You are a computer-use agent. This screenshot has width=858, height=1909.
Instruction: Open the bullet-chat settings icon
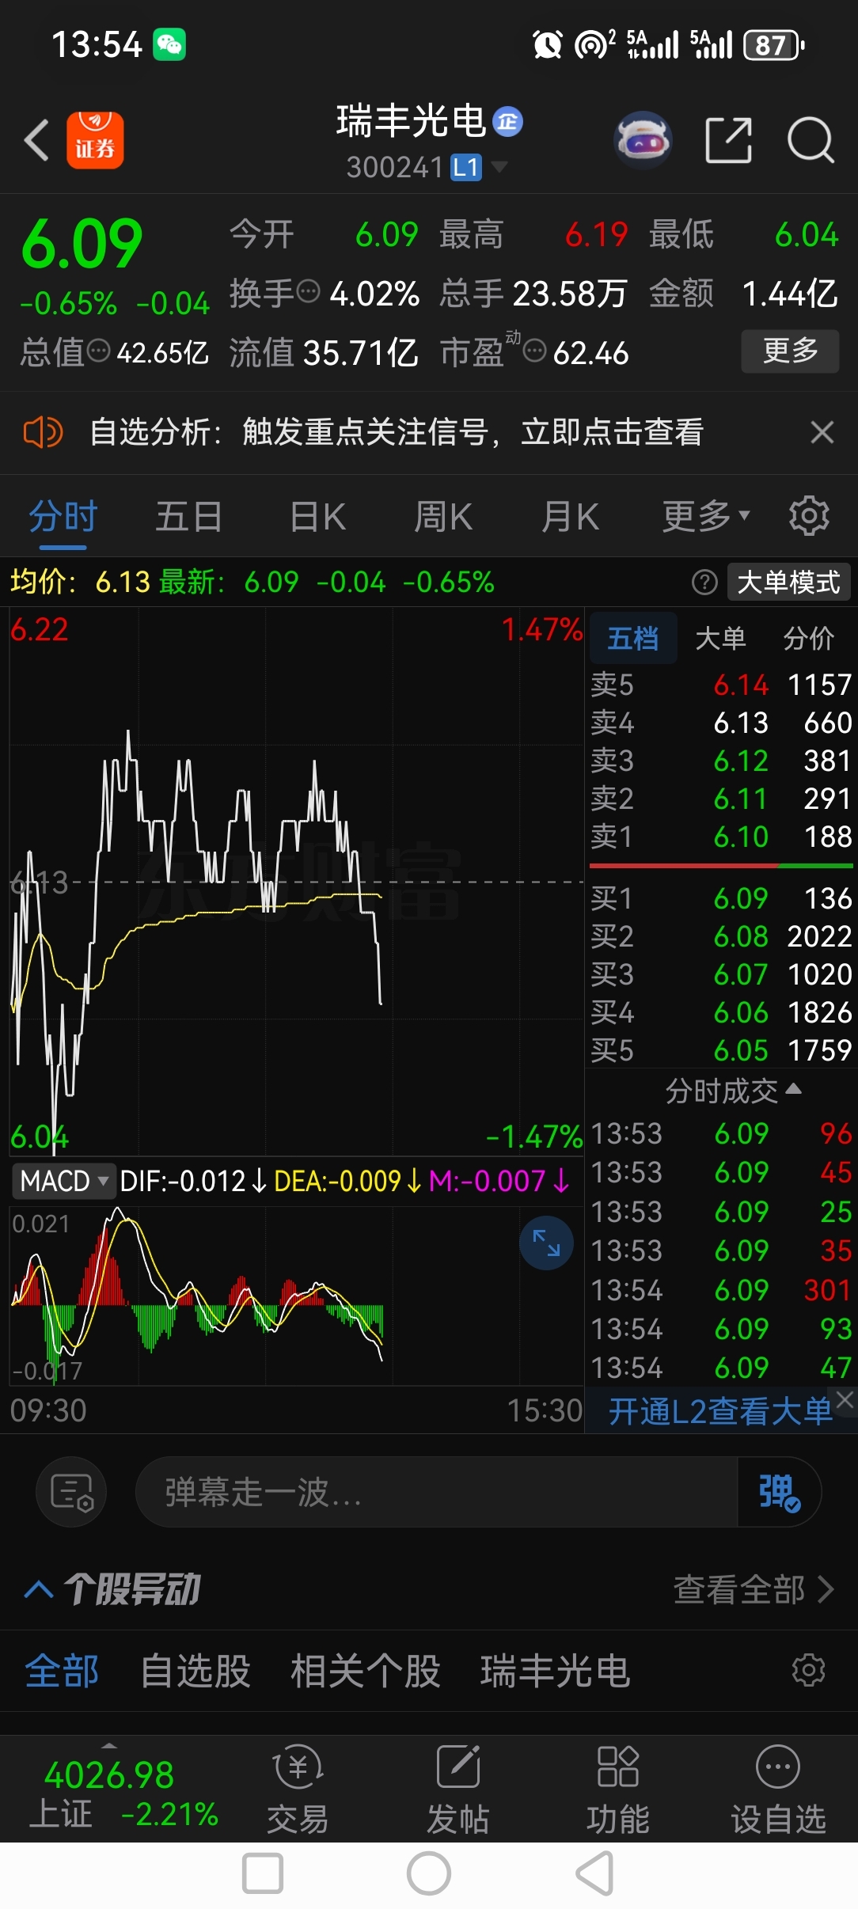tap(71, 1493)
